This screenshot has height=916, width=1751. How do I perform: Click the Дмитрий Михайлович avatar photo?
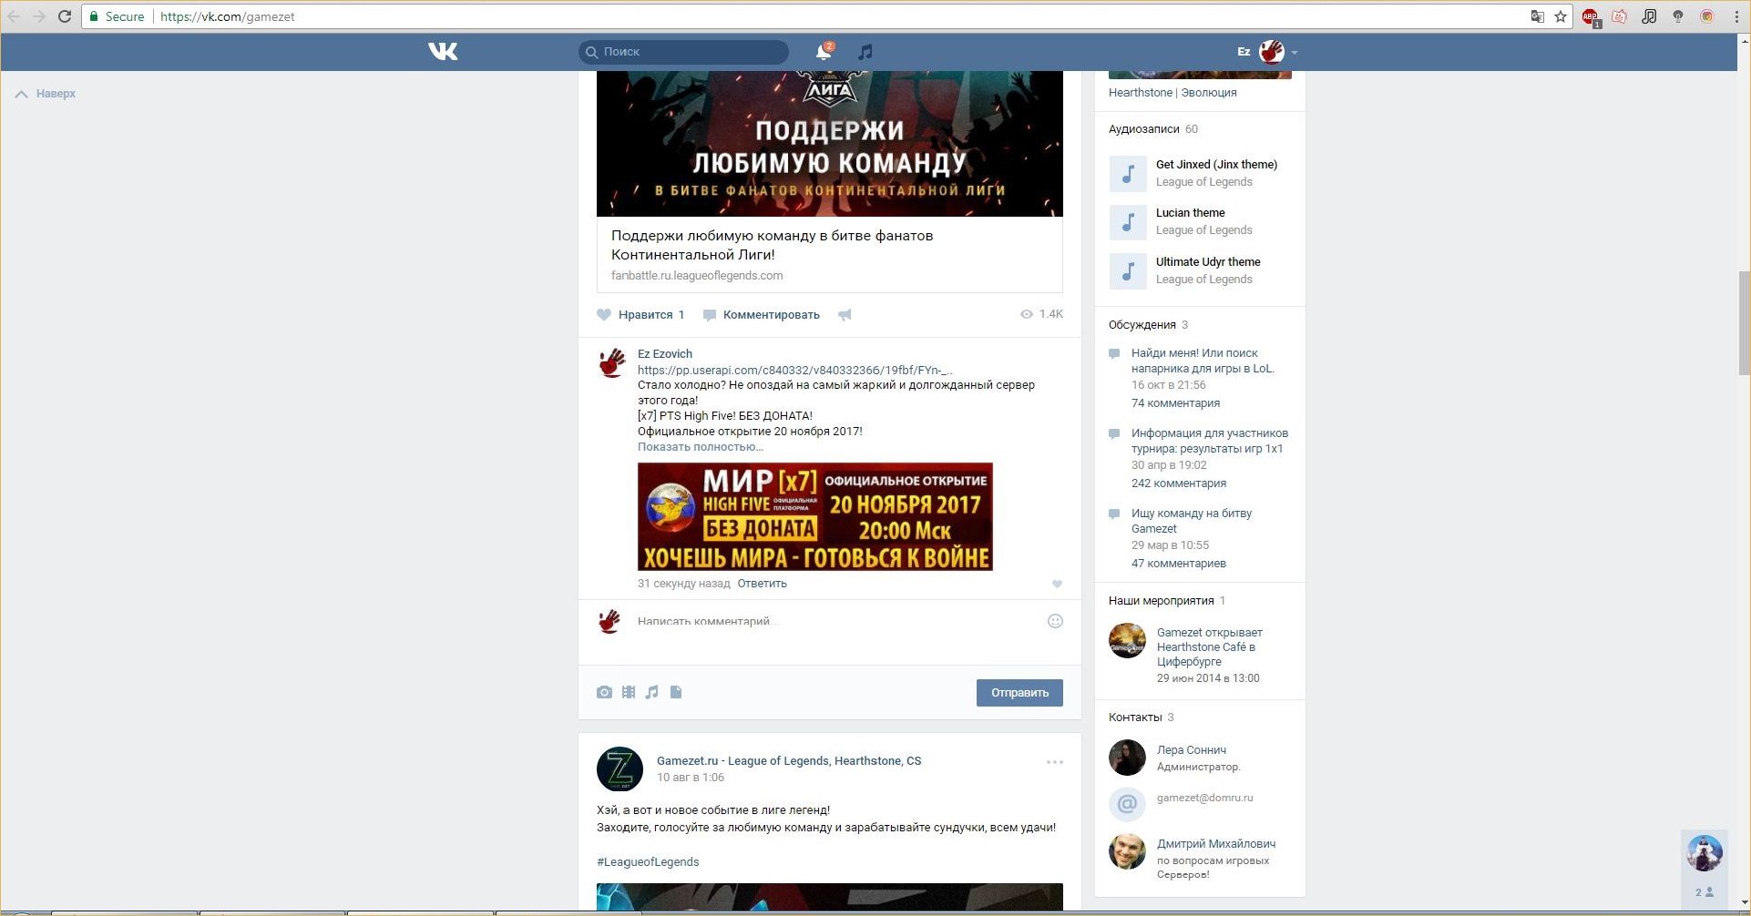(x=1127, y=851)
